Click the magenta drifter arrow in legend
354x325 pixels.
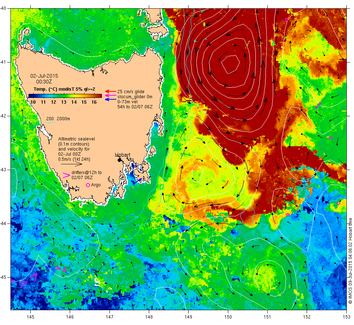66,175
